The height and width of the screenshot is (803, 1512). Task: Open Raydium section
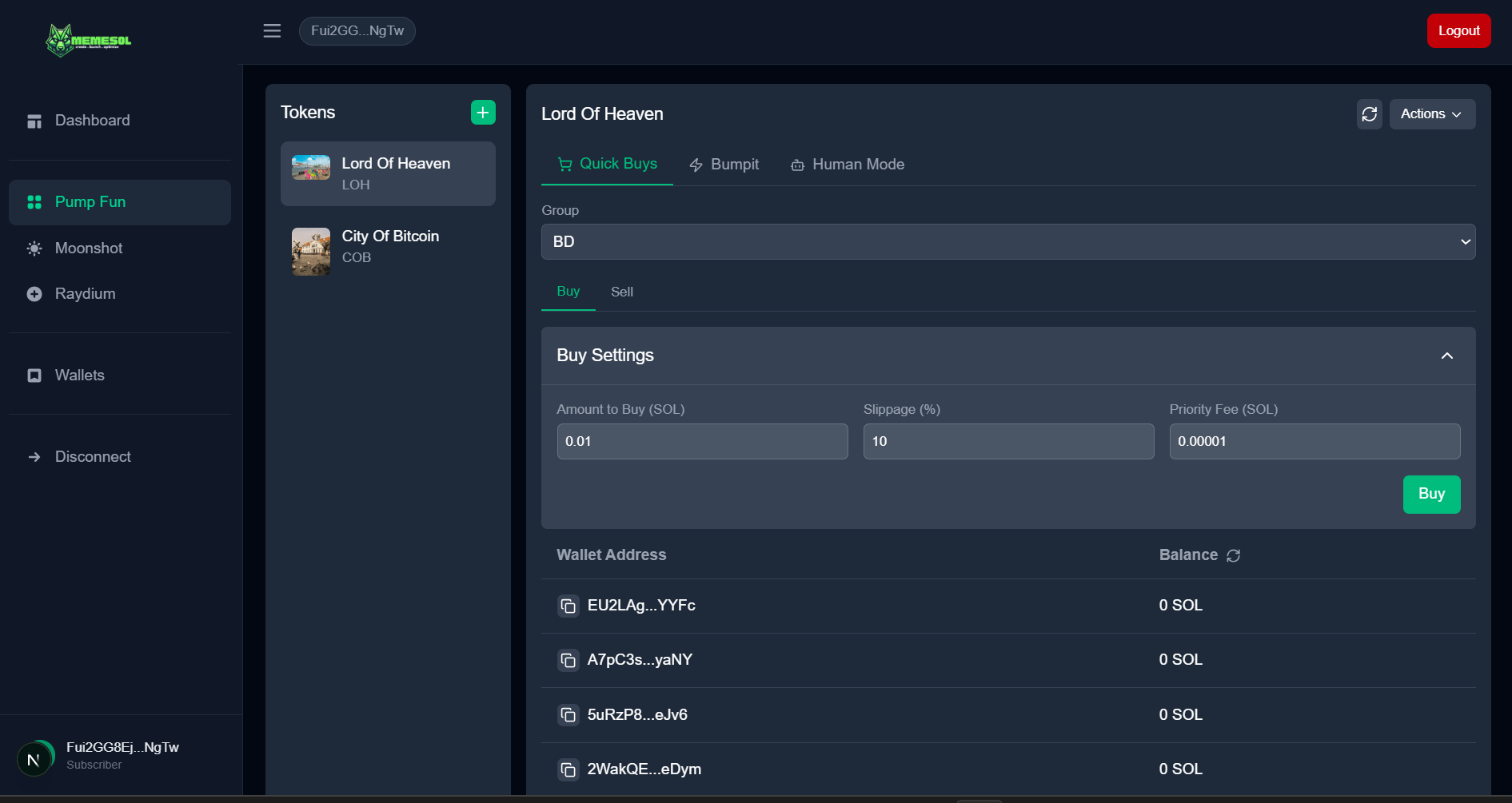click(120, 294)
